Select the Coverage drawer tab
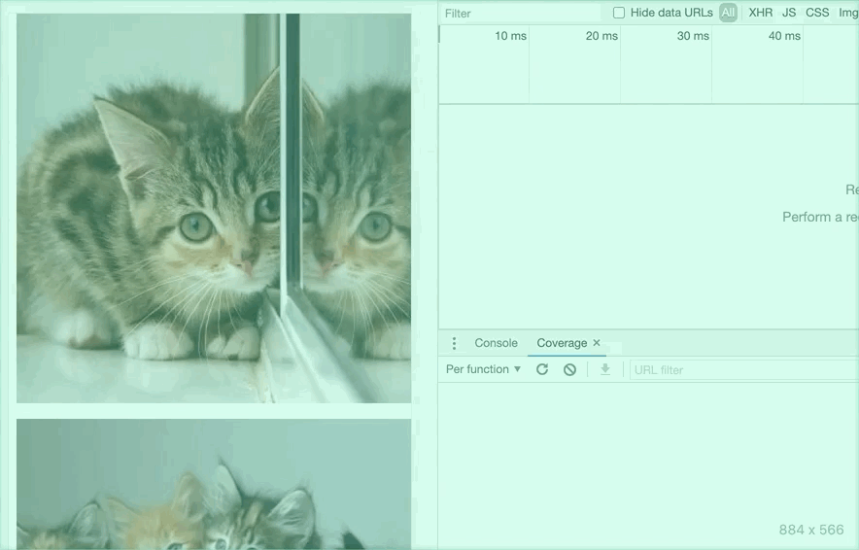 click(562, 343)
